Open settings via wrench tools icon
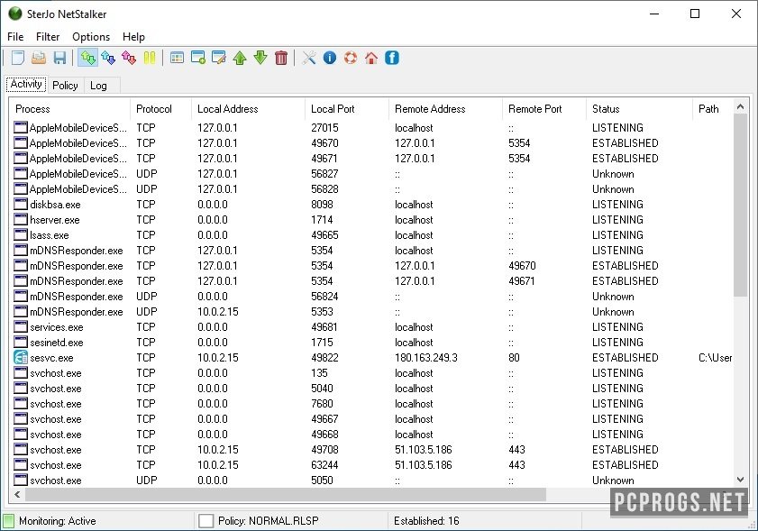758x531 pixels. click(309, 58)
